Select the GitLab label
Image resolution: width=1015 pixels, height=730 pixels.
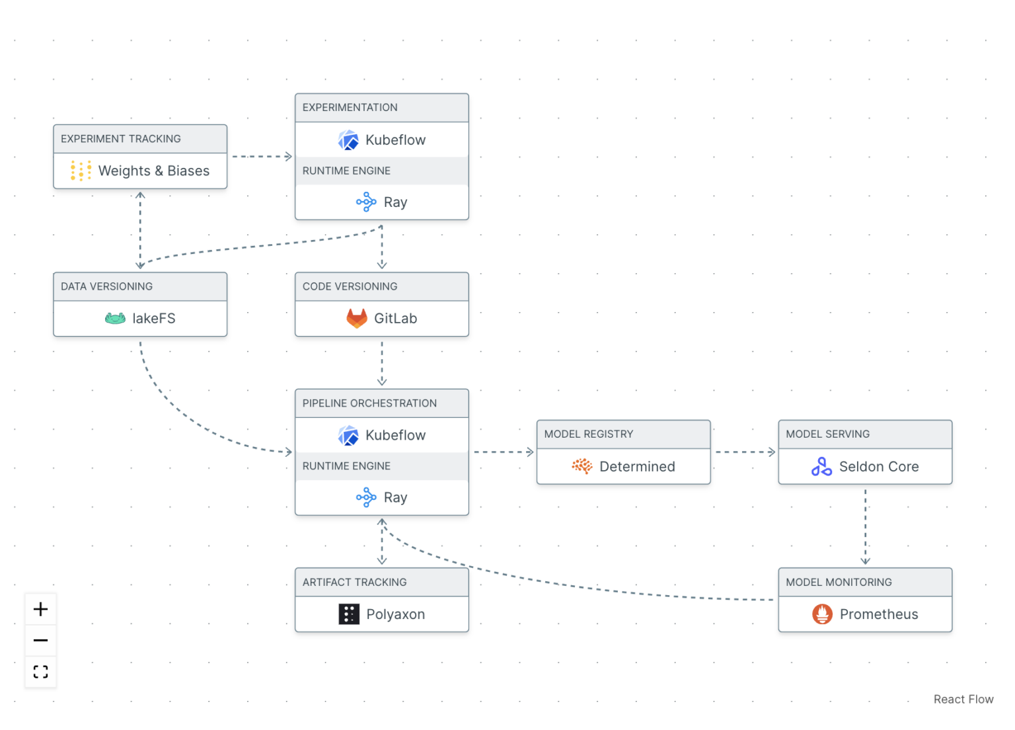point(396,319)
